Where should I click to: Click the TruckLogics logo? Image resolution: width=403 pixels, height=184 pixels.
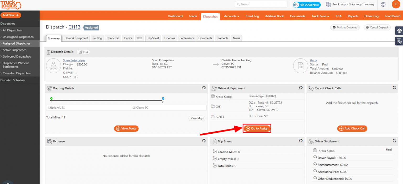point(11,5)
